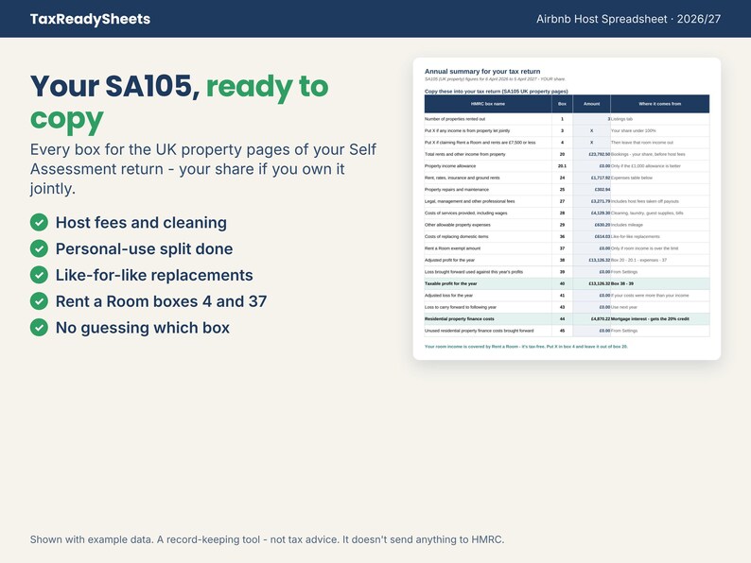Click the 'Residential property finance costs' row label

pyautogui.click(x=460, y=318)
